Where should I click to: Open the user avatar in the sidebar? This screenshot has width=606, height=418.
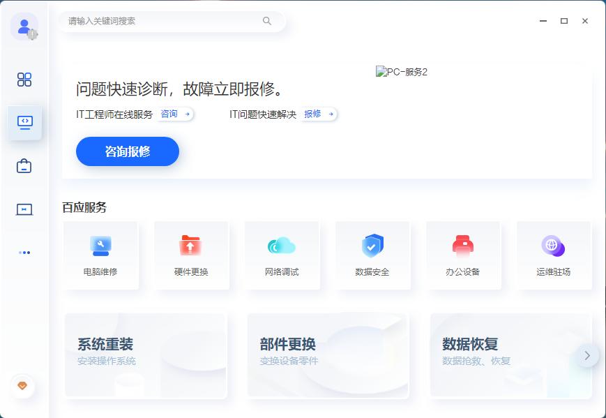point(22,27)
